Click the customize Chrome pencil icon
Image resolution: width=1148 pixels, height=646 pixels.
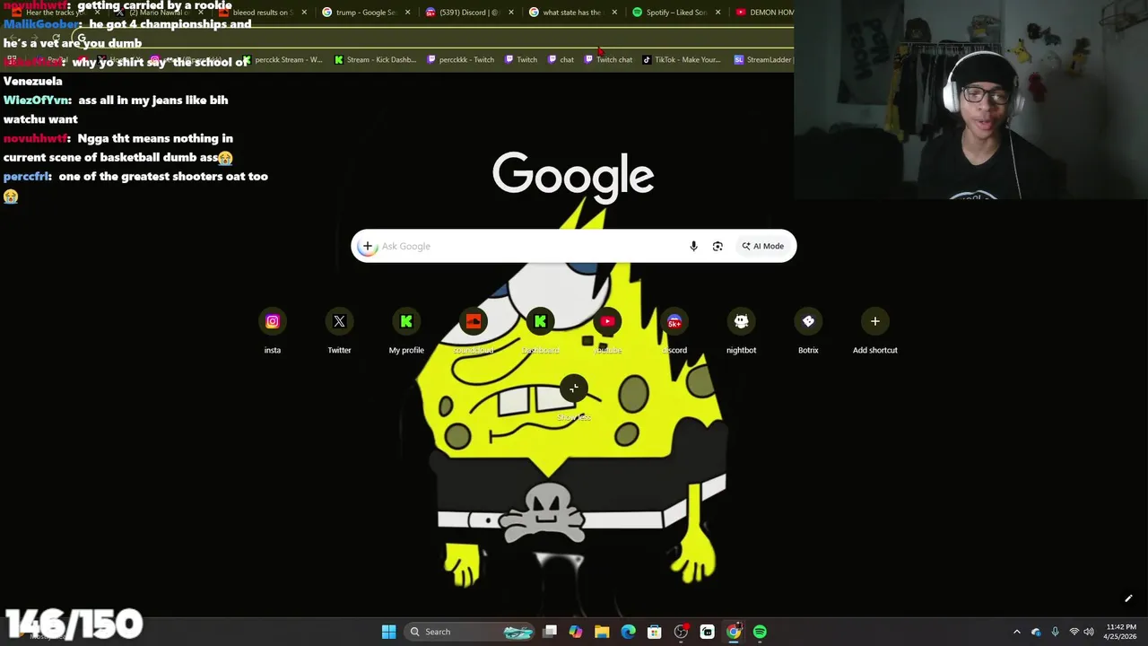click(x=1128, y=598)
